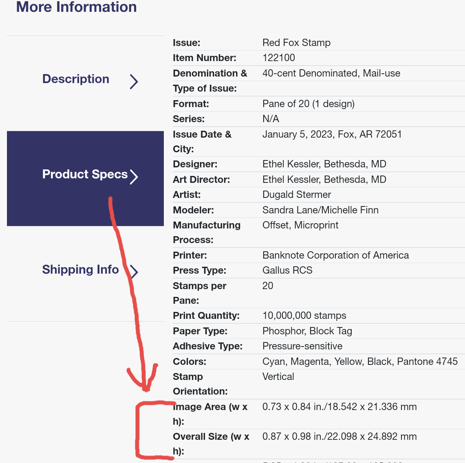465x463 pixels.
Task: Click the More Information heading
Action: coord(77,7)
